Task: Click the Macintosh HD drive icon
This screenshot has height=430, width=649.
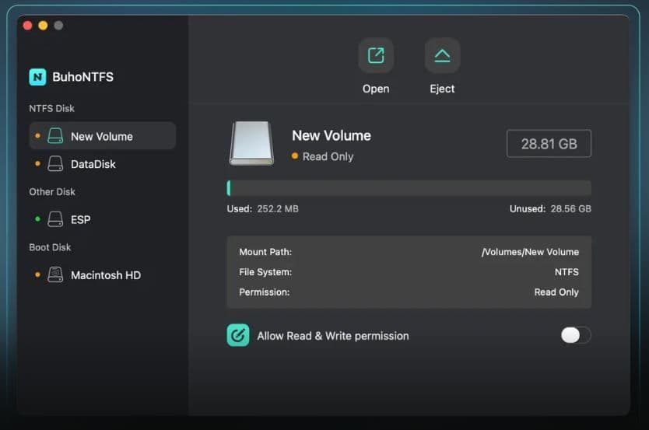Action: point(55,274)
